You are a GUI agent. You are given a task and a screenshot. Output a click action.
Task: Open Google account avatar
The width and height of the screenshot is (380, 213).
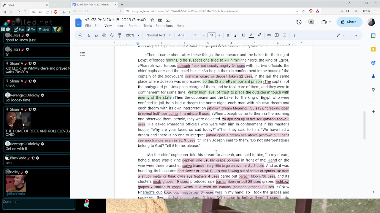371,22
